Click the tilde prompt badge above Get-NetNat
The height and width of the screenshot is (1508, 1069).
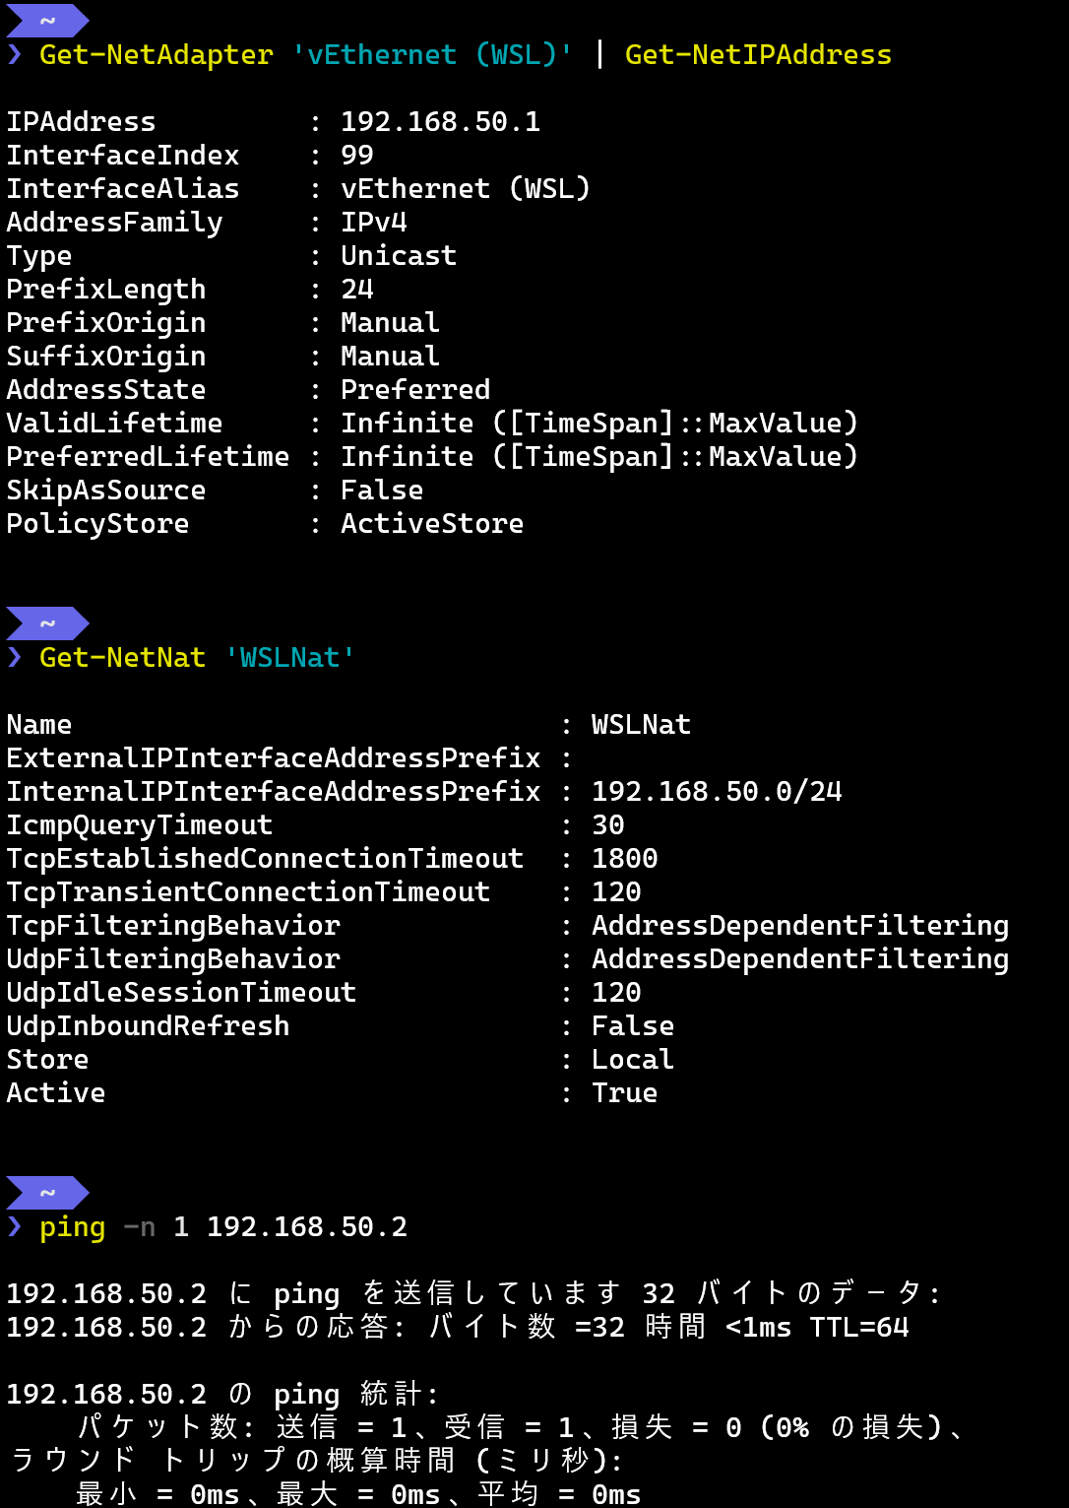pos(46,623)
